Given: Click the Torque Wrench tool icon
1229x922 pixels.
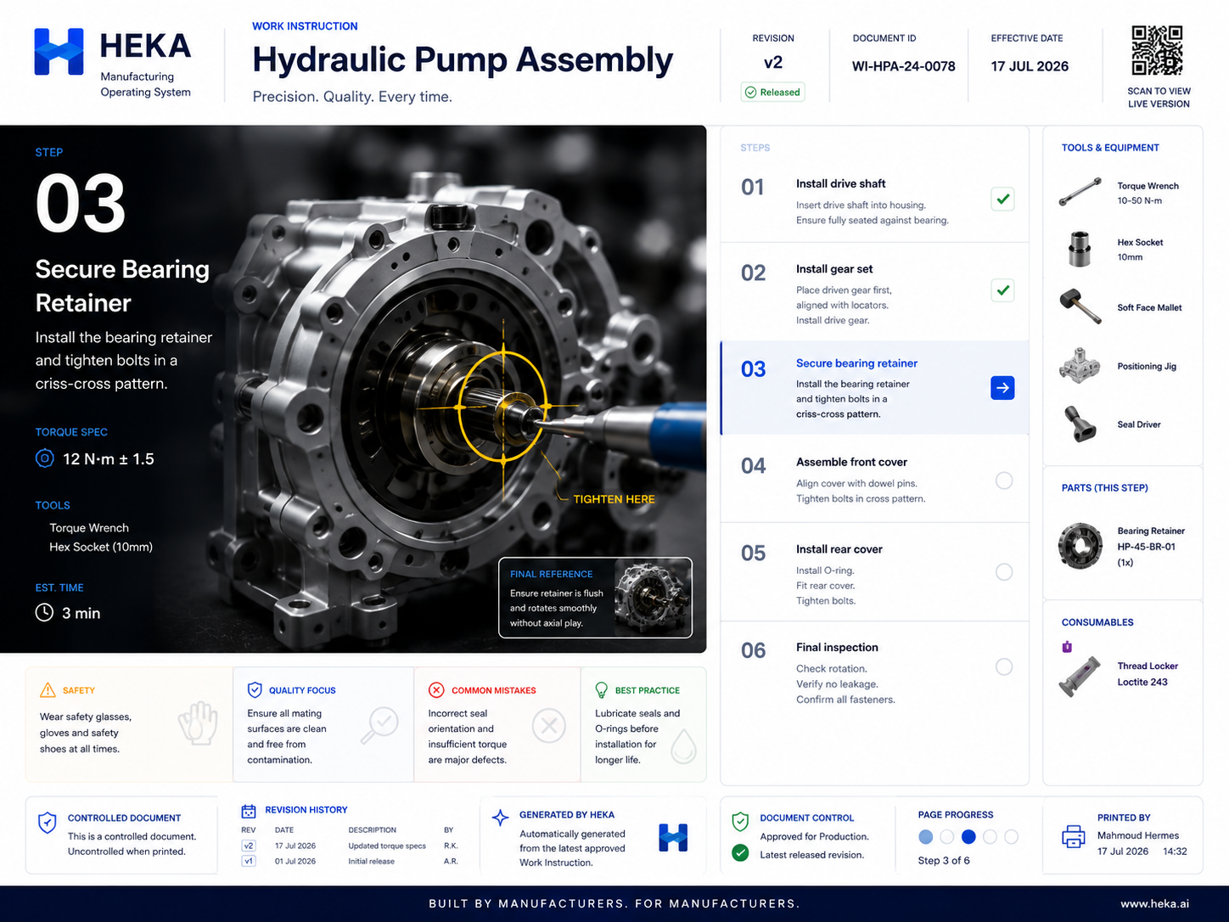Looking at the screenshot, I should click(x=1080, y=192).
